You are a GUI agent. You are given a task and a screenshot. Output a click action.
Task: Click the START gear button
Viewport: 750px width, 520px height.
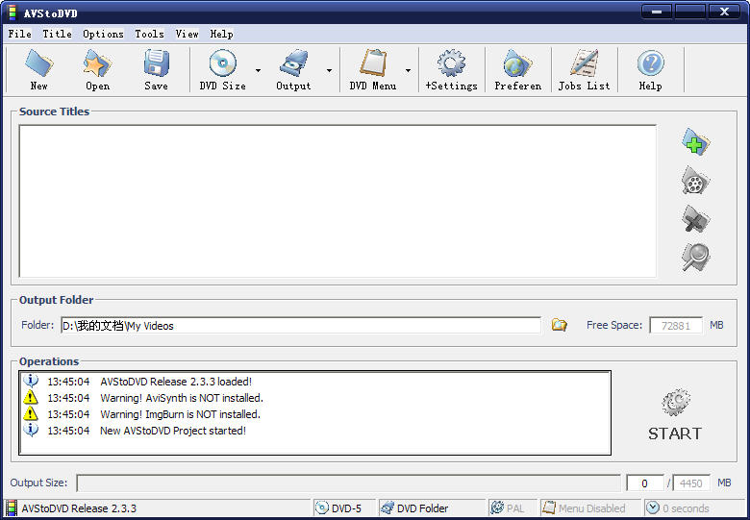click(675, 415)
